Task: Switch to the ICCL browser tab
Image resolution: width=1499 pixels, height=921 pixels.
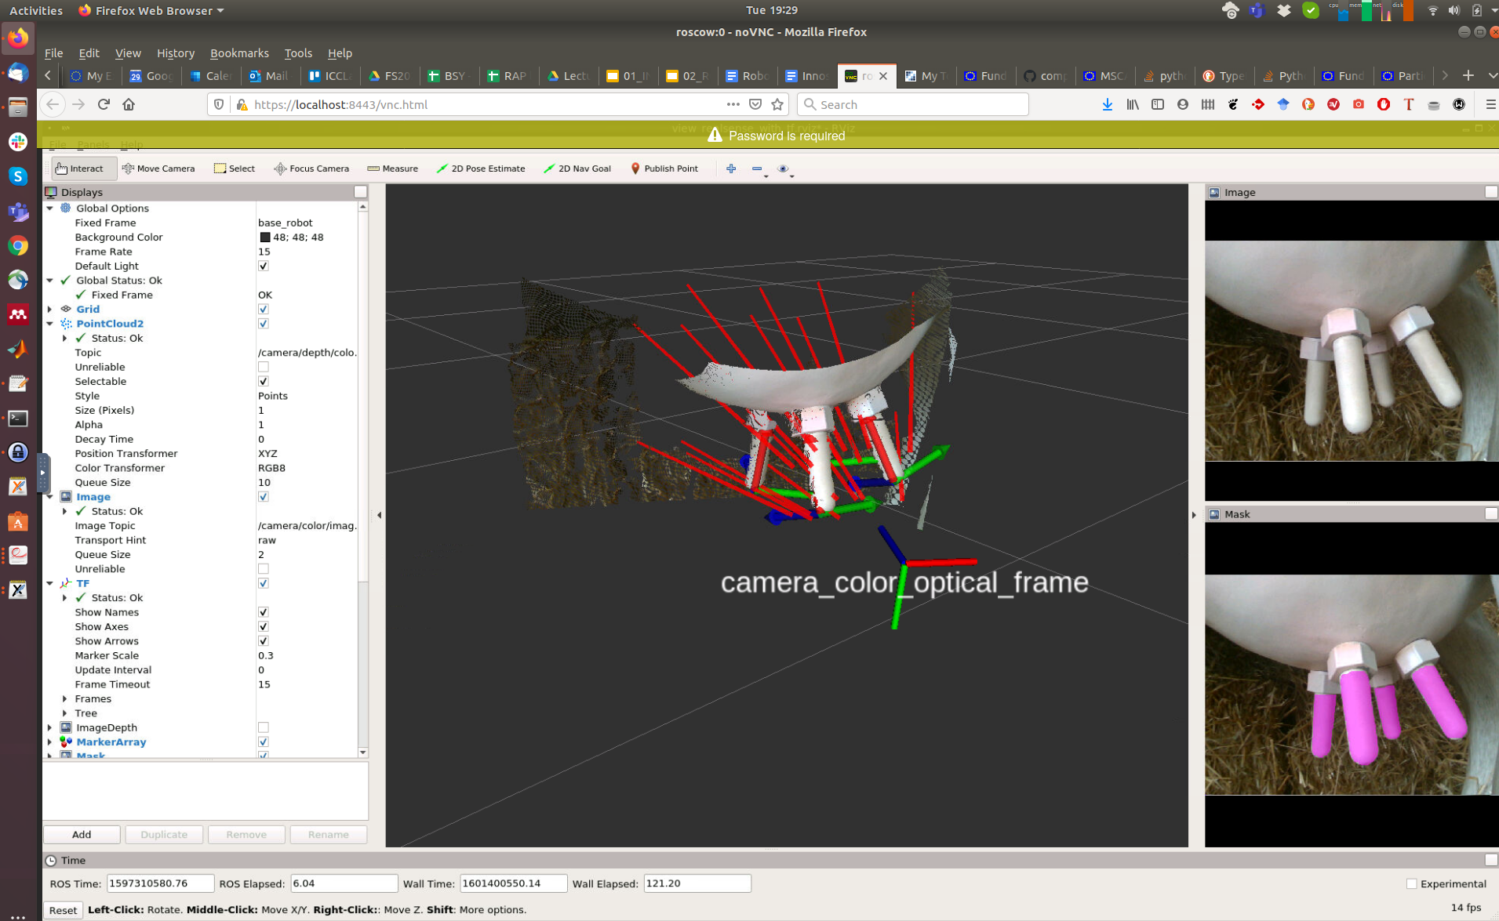Action: pyautogui.click(x=329, y=75)
